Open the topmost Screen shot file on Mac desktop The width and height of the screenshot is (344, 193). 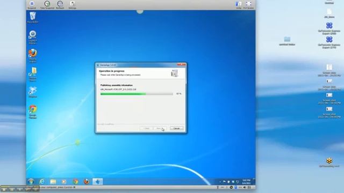point(329,70)
